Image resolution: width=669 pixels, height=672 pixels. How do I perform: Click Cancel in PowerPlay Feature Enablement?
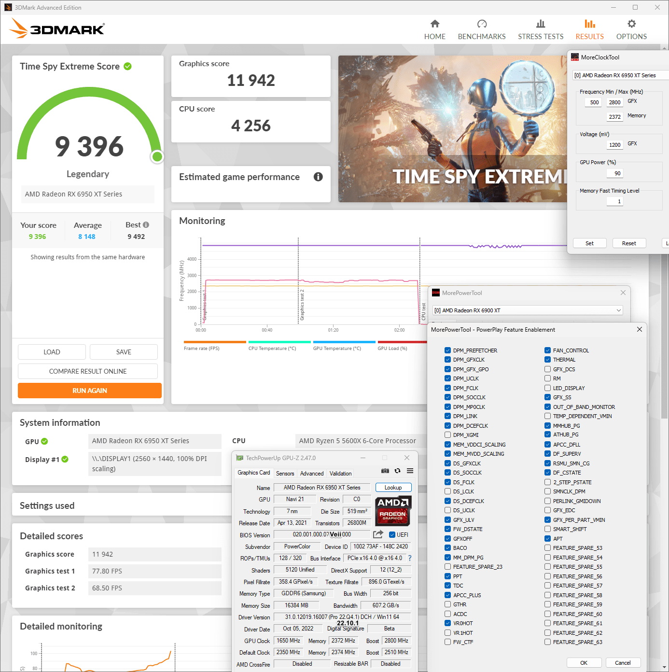(623, 663)
